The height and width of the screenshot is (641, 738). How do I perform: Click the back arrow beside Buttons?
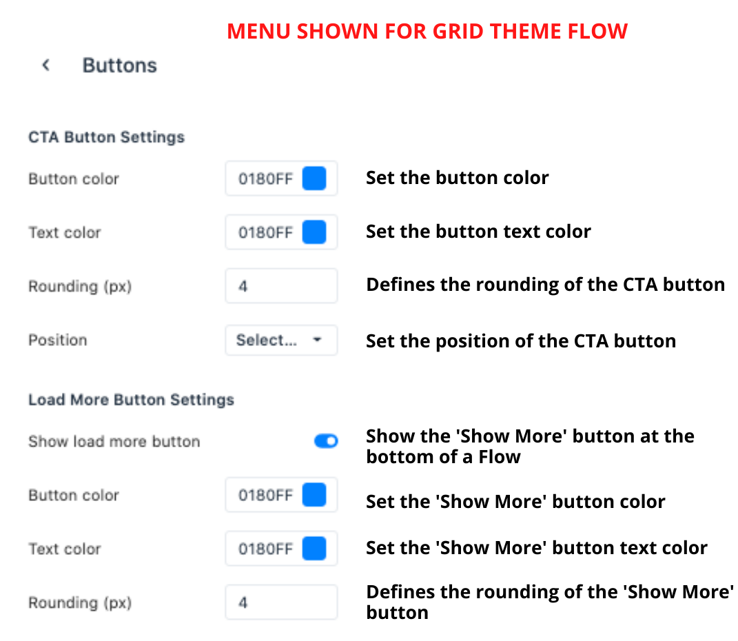[45, 65]
